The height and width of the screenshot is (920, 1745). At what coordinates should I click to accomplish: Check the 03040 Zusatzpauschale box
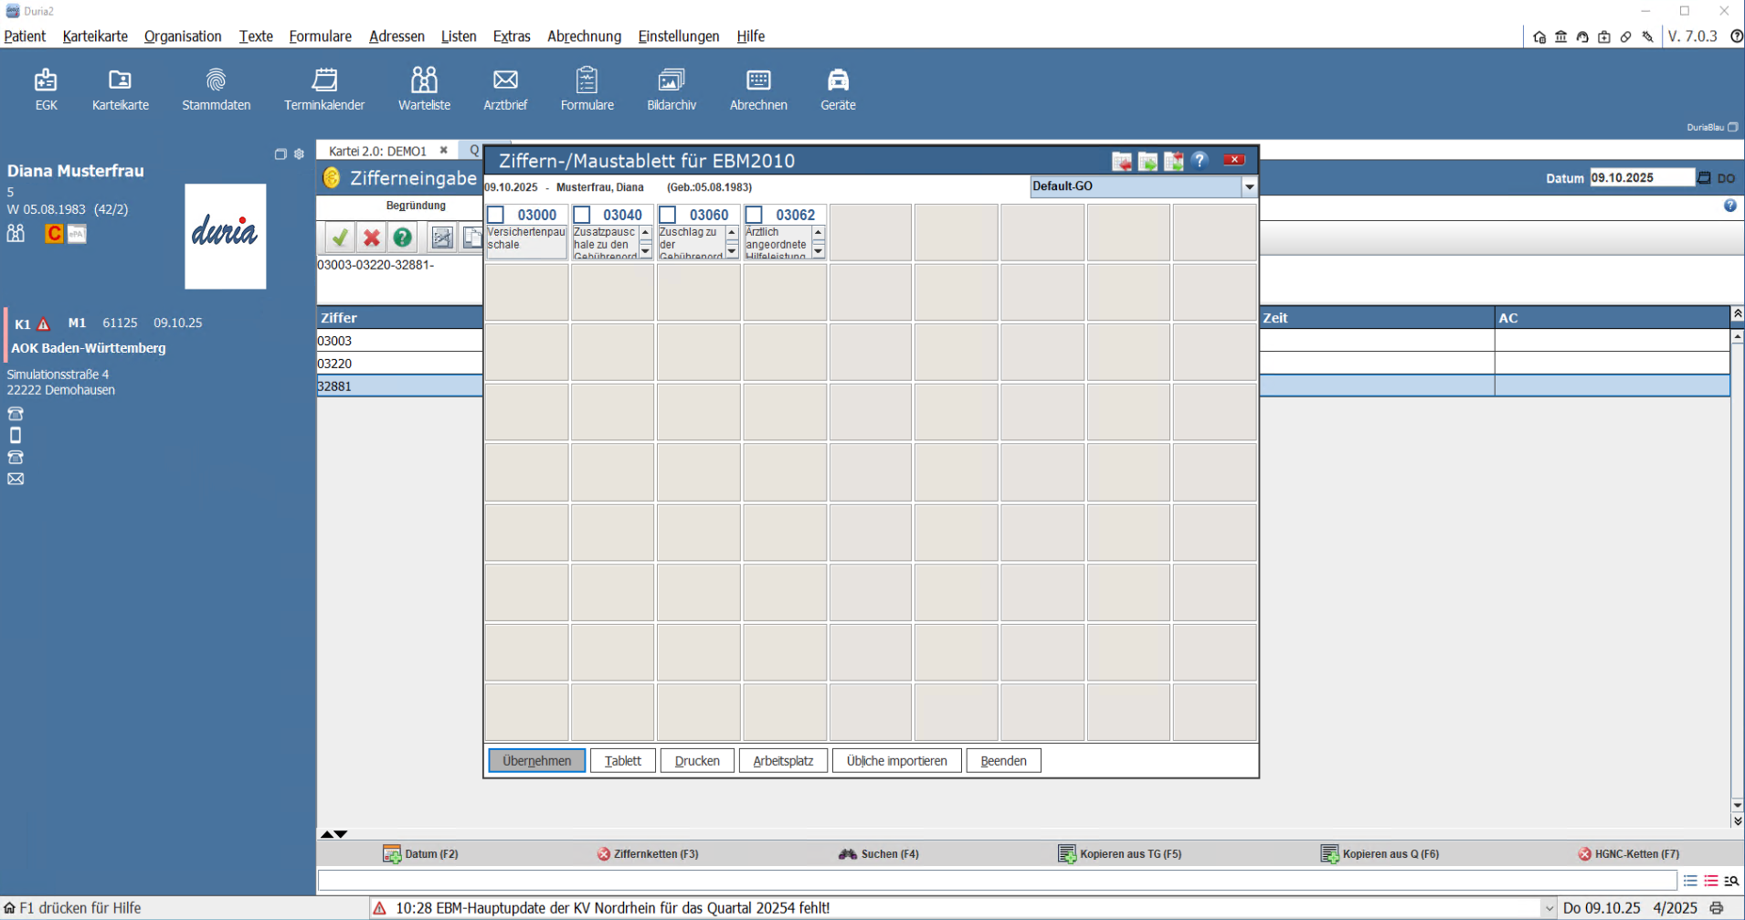point(582,215)
